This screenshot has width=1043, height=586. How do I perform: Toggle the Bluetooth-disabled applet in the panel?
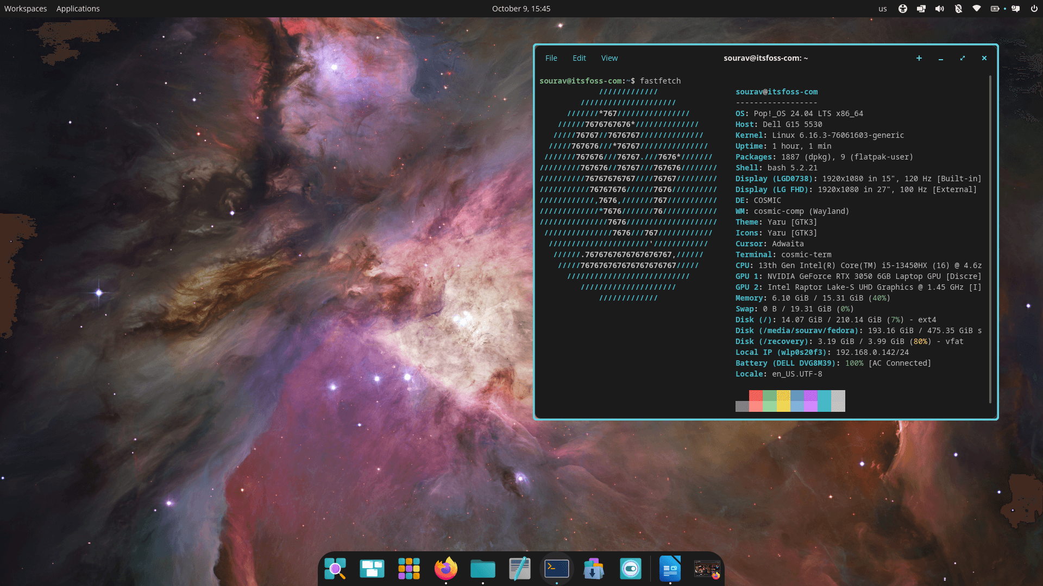958,9
